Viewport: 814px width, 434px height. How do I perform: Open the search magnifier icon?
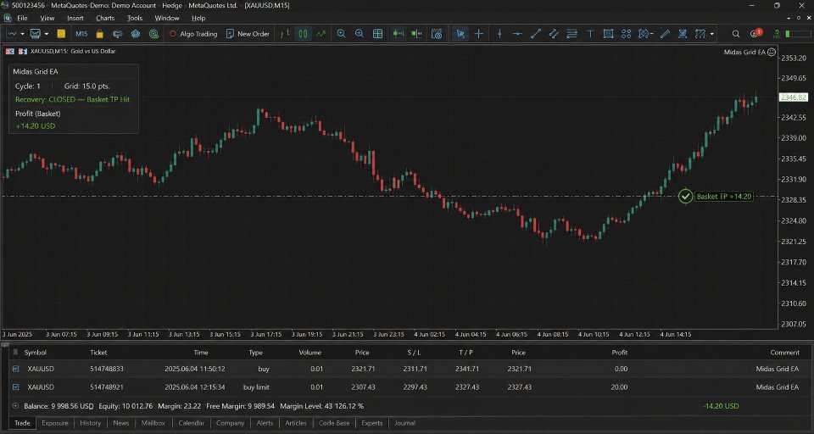pyautogui.click(x=736, y=34)
